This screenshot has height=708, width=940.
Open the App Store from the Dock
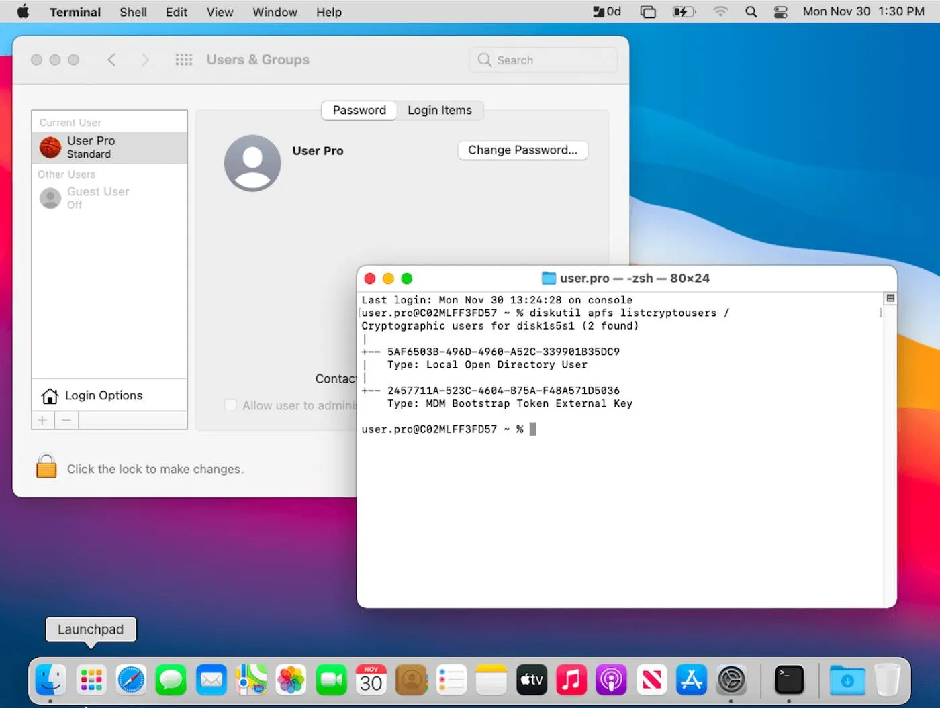[x=691, y=680]
